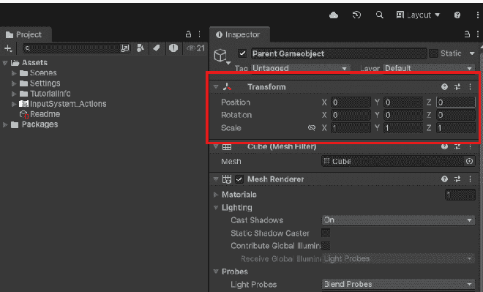Toggle the Mesh Renderer enabled checkbox

tap(239, 179)
